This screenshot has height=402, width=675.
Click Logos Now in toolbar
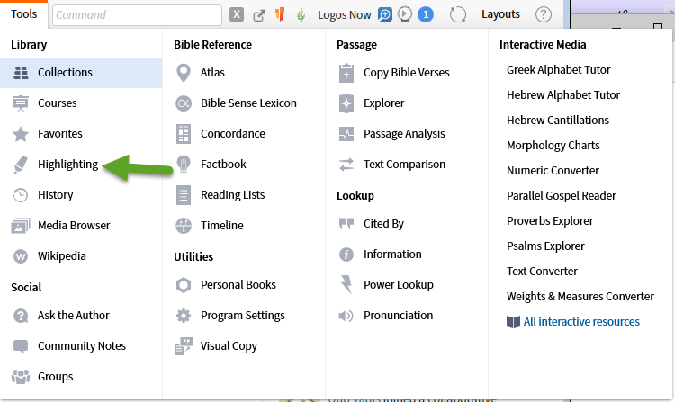pyautogui.click(x=345, y=15)
